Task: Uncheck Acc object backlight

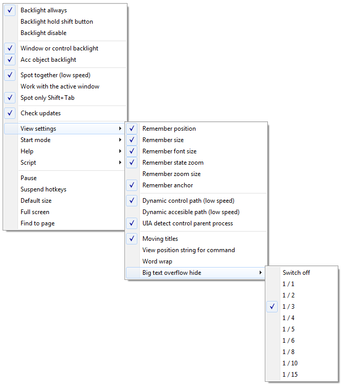Action: 65,60
